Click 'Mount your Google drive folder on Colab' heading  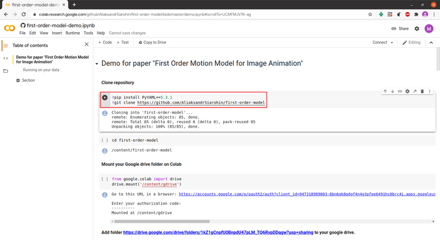(141, 165)
